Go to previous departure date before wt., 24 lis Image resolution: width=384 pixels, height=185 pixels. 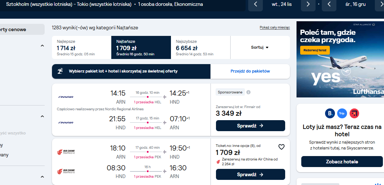point(256,4)
